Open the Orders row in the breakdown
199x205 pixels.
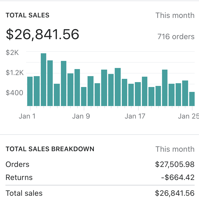pos(17,164)
